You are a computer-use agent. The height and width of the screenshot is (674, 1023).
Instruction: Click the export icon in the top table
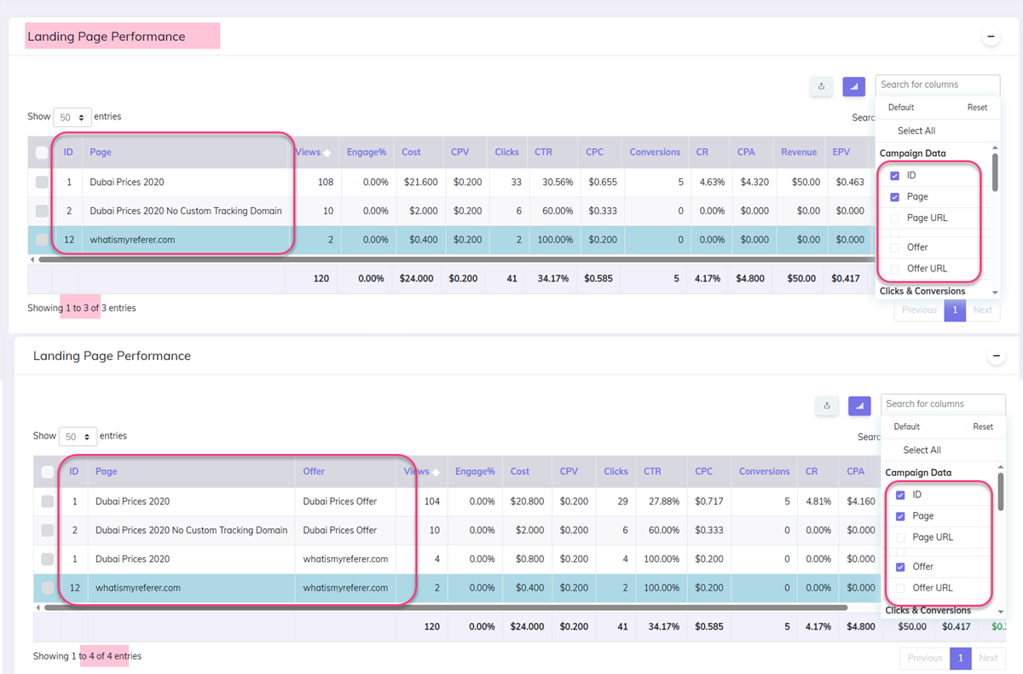[820, 86]
